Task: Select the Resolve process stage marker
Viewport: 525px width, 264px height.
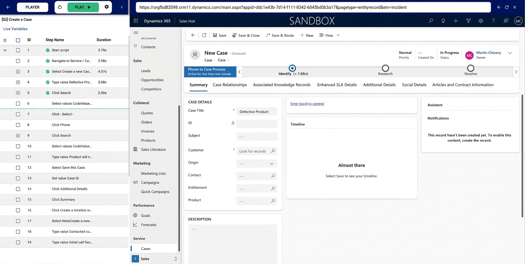Action: [471, 68]
